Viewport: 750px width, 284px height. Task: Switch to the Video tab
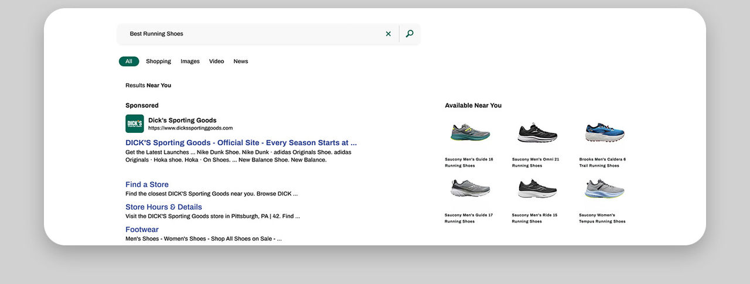[x=216, y=61]
